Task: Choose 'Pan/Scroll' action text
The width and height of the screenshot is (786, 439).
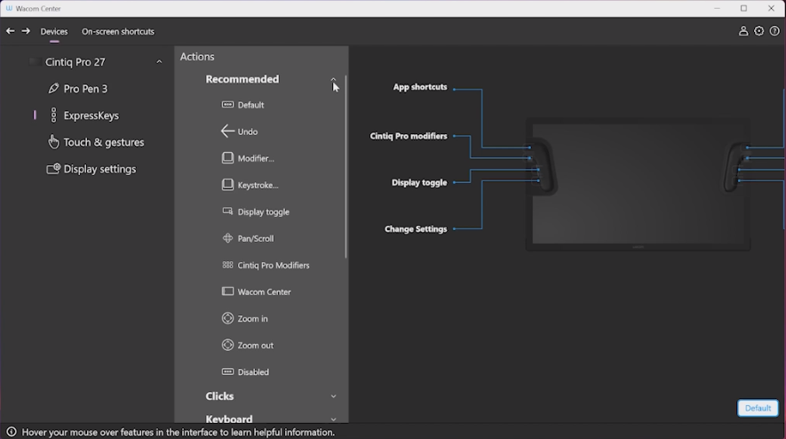Action: point(256,238)
